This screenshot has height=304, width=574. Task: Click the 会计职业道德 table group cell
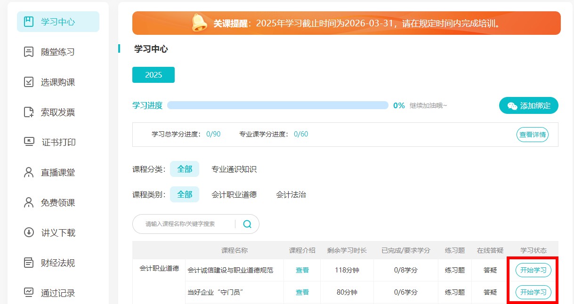tap(159, 268)
